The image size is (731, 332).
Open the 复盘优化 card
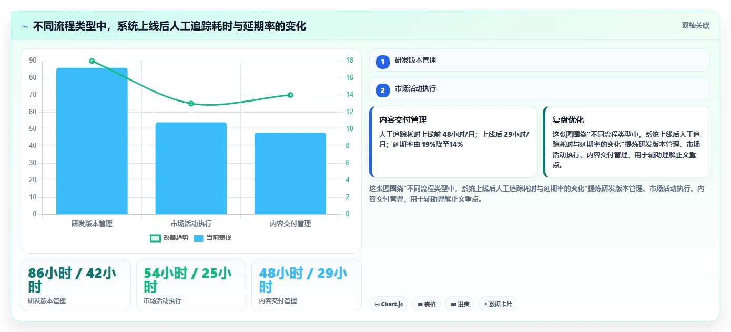(626, 142)
